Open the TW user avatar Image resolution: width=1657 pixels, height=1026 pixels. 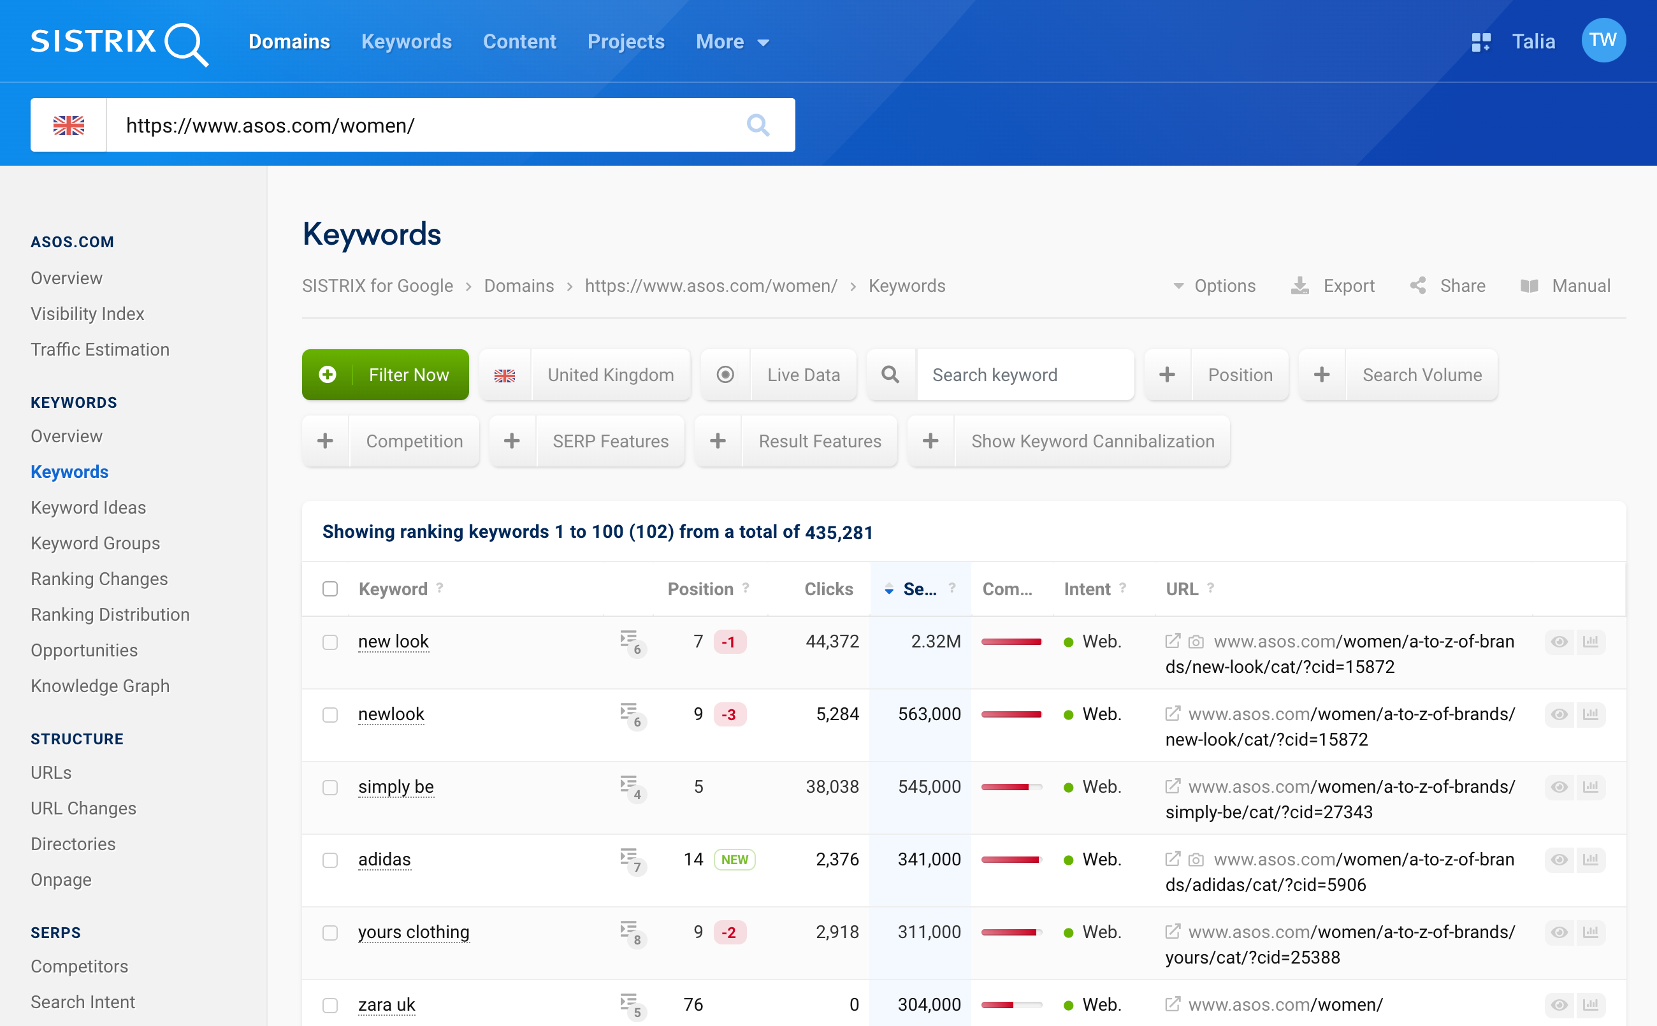point(1603,41)
